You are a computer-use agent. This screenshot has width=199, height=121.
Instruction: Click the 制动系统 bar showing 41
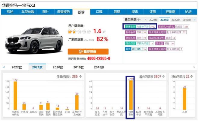click(x=48, y=106)
